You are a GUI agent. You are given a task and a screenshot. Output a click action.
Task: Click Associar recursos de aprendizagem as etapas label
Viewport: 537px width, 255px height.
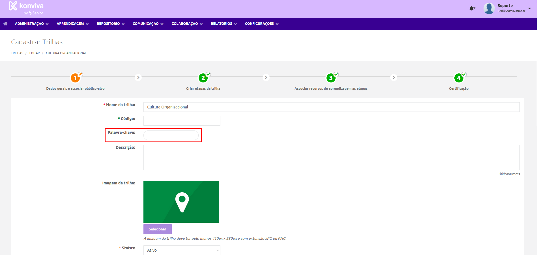coord(331,89)
